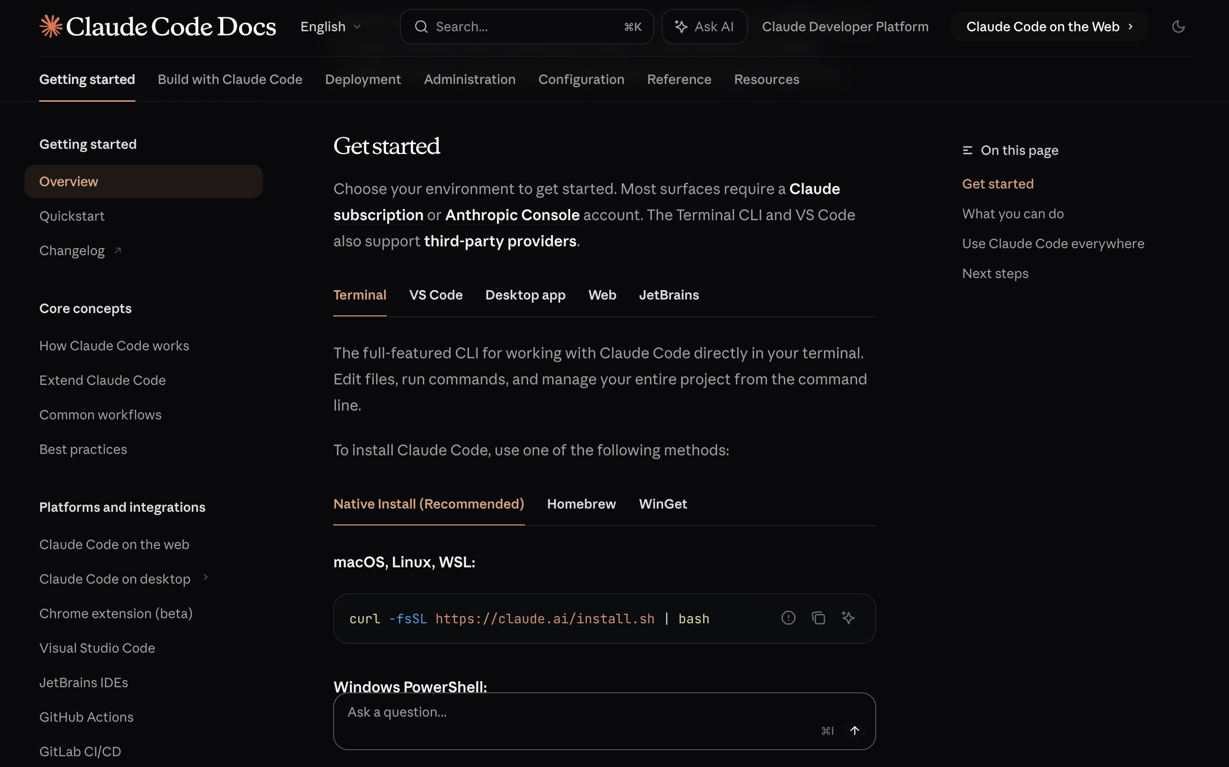Select the Deployment menu item
The width and height of the screenshot is (1229, 767).
[x=363, y=79]
